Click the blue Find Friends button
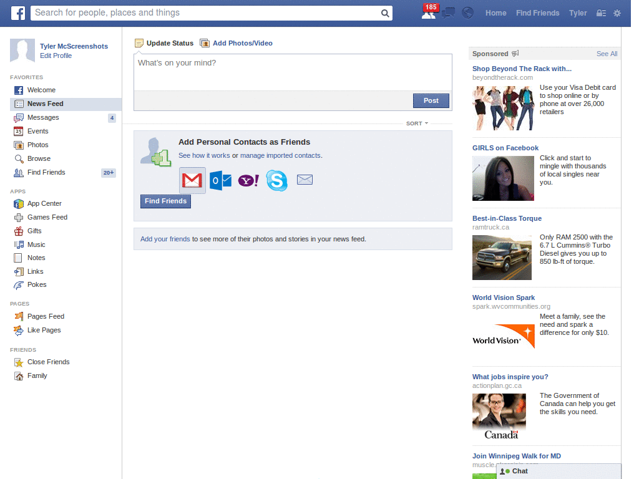The width and height of the screenshot is (639, 479). click(165, 201)
